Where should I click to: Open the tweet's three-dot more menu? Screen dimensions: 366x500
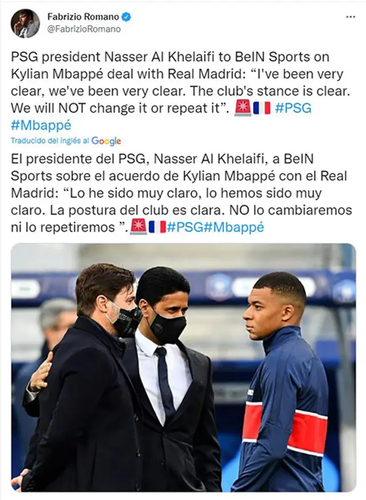coord(351,17)
